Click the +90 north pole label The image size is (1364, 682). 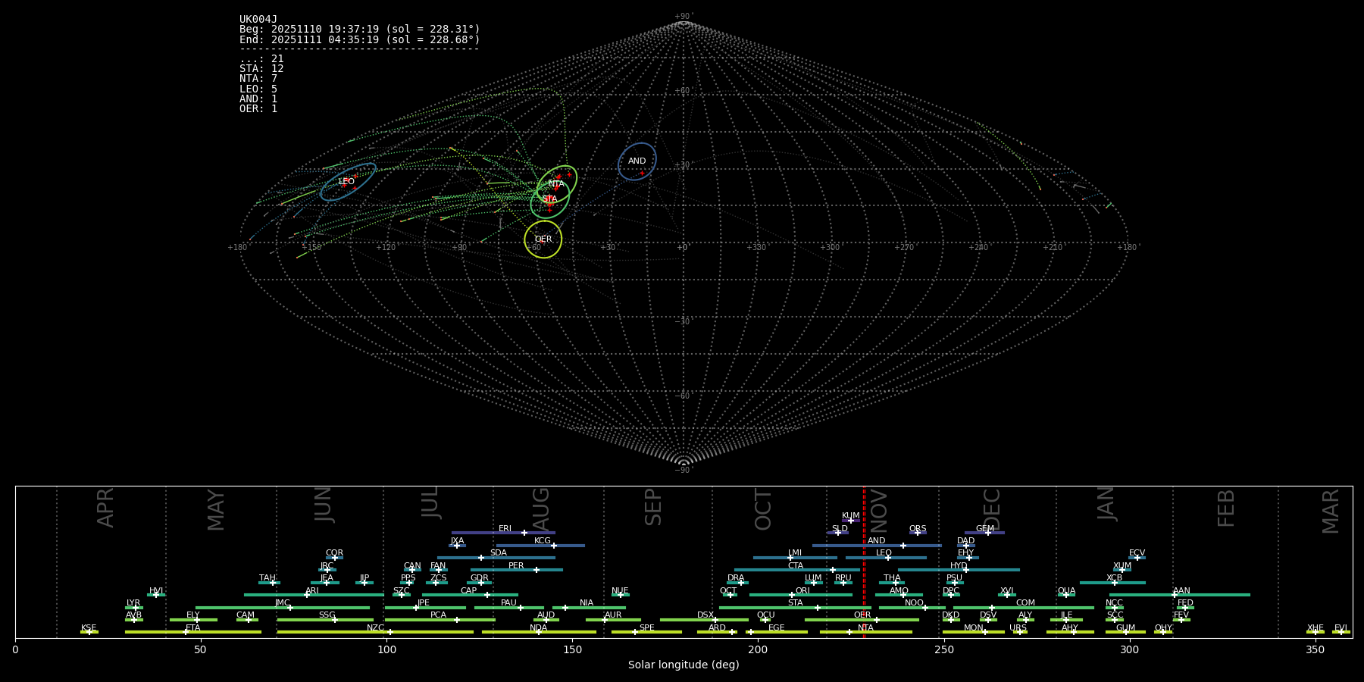683,16
